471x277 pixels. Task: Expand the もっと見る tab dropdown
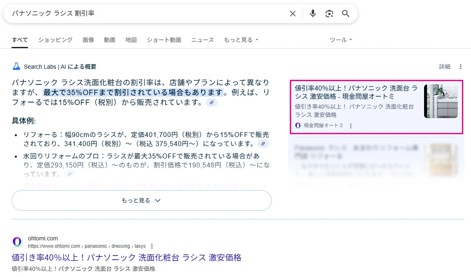click(241, 40)
